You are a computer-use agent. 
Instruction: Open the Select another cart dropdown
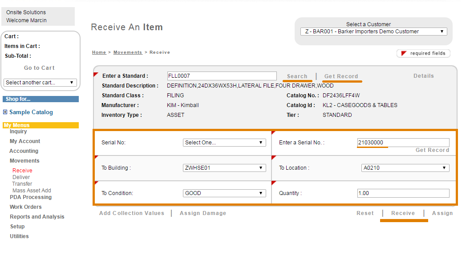coord(40,83)
